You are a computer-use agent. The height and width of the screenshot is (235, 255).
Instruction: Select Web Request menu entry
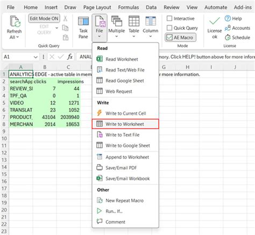tap(125, 91)
